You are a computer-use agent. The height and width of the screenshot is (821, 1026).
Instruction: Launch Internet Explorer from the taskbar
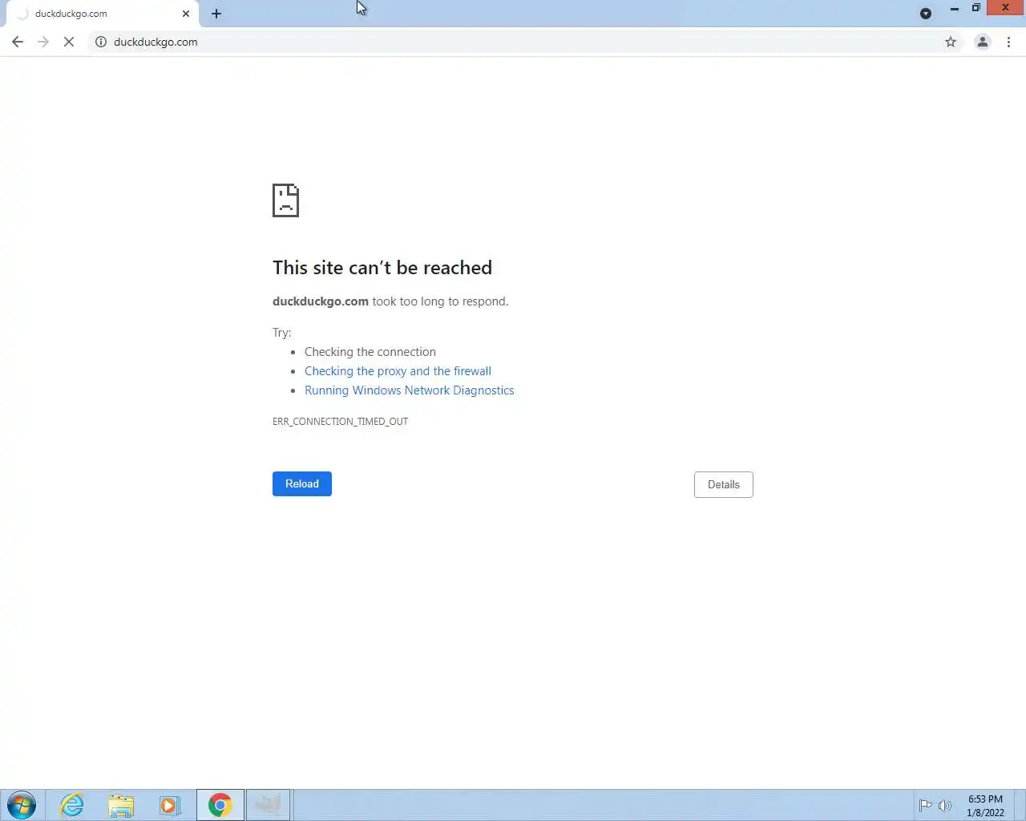coord(72,805)
